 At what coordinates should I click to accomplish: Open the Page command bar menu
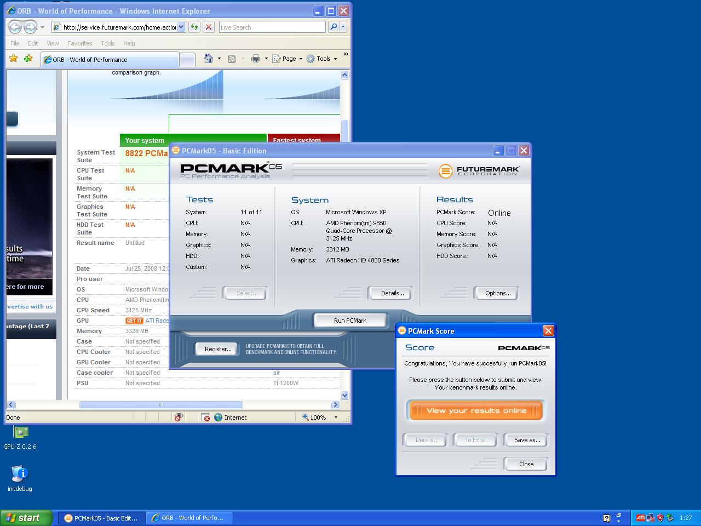point(288,59)
